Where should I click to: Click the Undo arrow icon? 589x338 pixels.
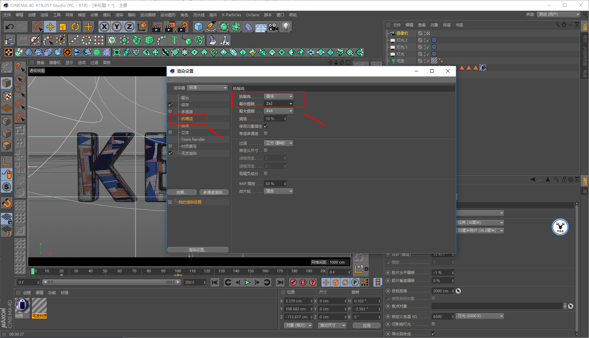click(x=10, y=27)
